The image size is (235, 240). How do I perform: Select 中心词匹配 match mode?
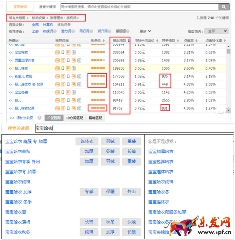[75, 118]
